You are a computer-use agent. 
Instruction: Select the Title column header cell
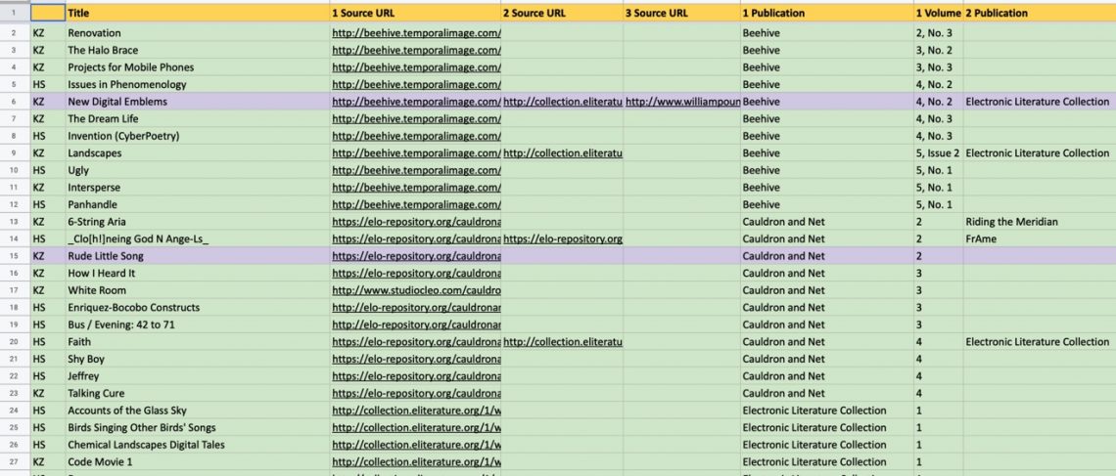198,13
